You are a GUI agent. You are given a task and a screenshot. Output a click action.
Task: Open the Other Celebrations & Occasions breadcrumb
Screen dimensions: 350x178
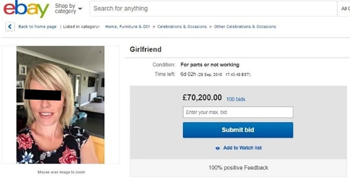[245, 27]
